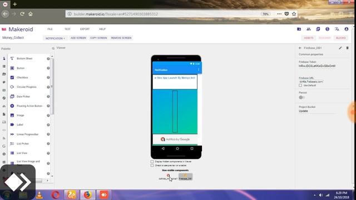Open the Help menu
Screen dimensions: 356x200
[102, 29]
